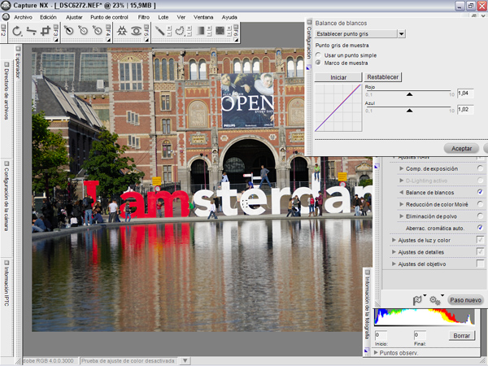Open the Ajustar menu
The image size is (488, 366).
pyautogui.click(x=74, y=17)
